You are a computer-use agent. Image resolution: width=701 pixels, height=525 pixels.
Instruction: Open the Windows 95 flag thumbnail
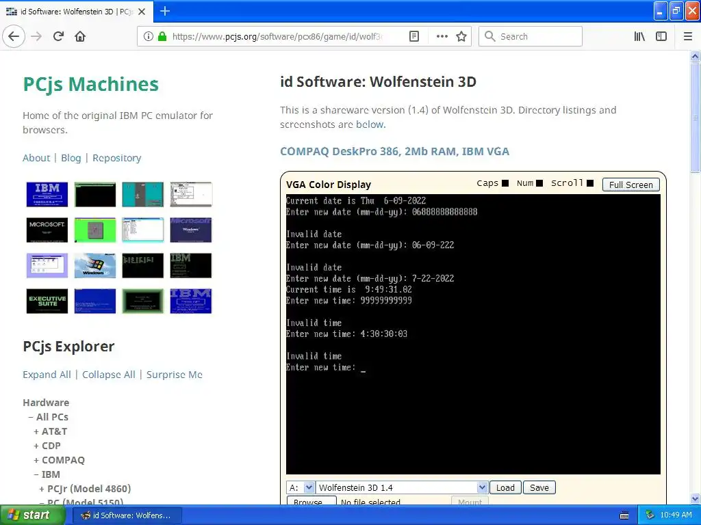coord(94,266)
